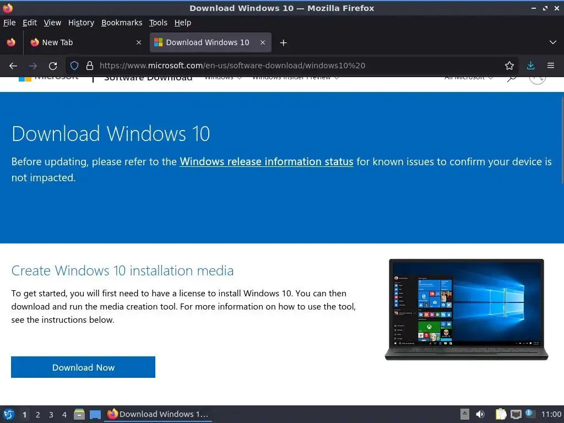Click the 11:00 taskbar clock
The image size is (564, 423).
551,414
